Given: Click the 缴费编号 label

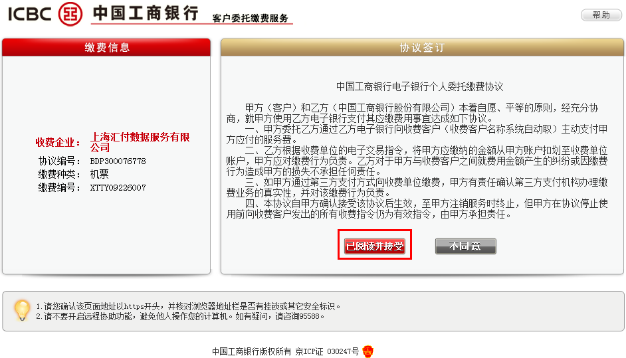Looking at the screenshot, I should (59, 187).
